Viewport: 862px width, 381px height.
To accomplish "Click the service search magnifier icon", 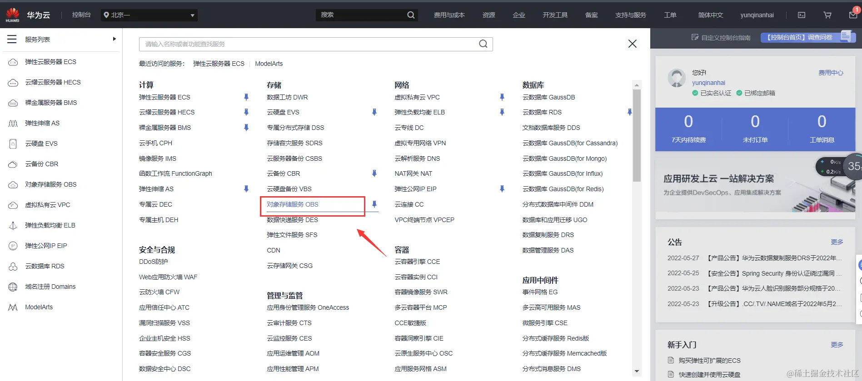I will [x=483, y=44].
